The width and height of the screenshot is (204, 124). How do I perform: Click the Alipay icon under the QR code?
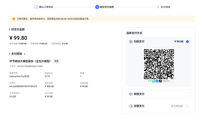tap(157, 81)
